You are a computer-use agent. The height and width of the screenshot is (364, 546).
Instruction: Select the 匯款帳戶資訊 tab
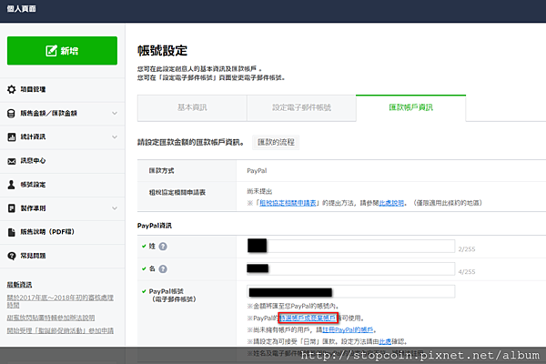411,107
